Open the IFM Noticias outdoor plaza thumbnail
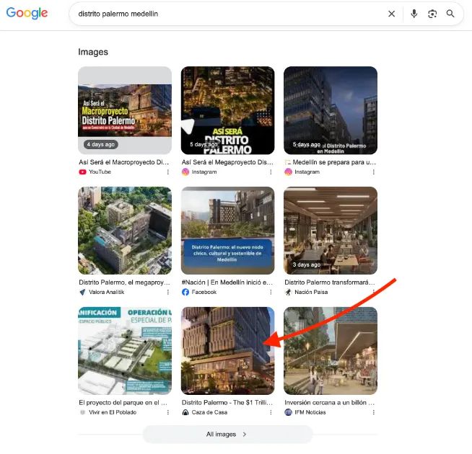The width and height of the screenshot is (472, 454). pyautogui.click(x=331, y=350)
